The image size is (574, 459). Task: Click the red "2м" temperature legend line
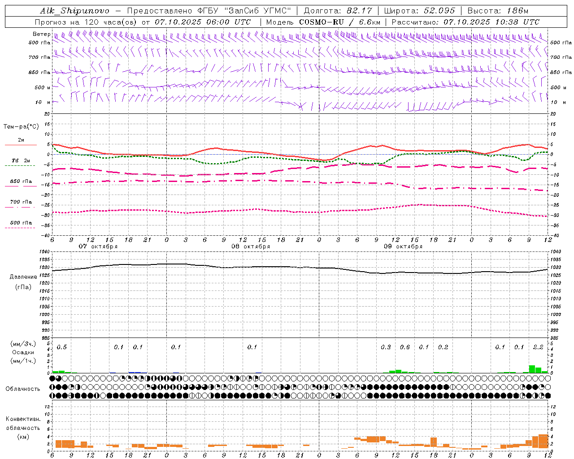point(21,145)
